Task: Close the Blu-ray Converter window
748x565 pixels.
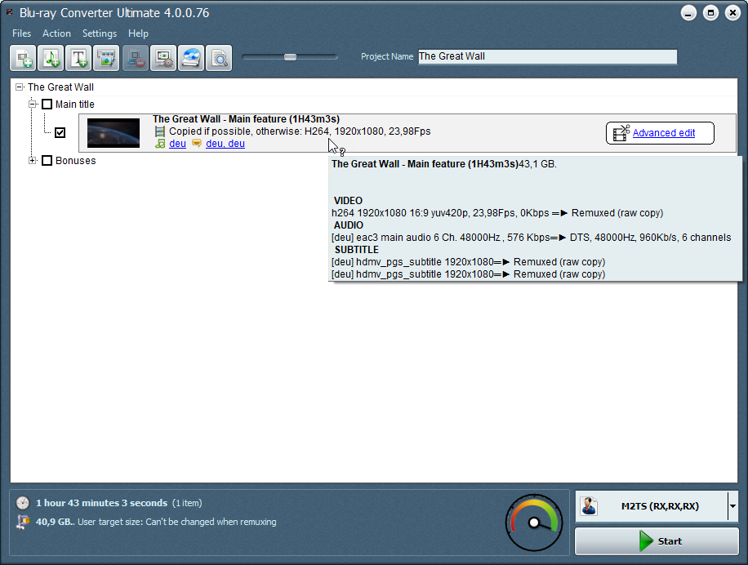Action: pyautogui.click(x=732, y=13)
